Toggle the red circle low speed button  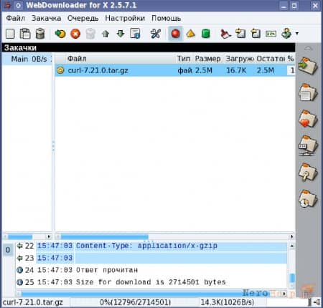point(175,34)
